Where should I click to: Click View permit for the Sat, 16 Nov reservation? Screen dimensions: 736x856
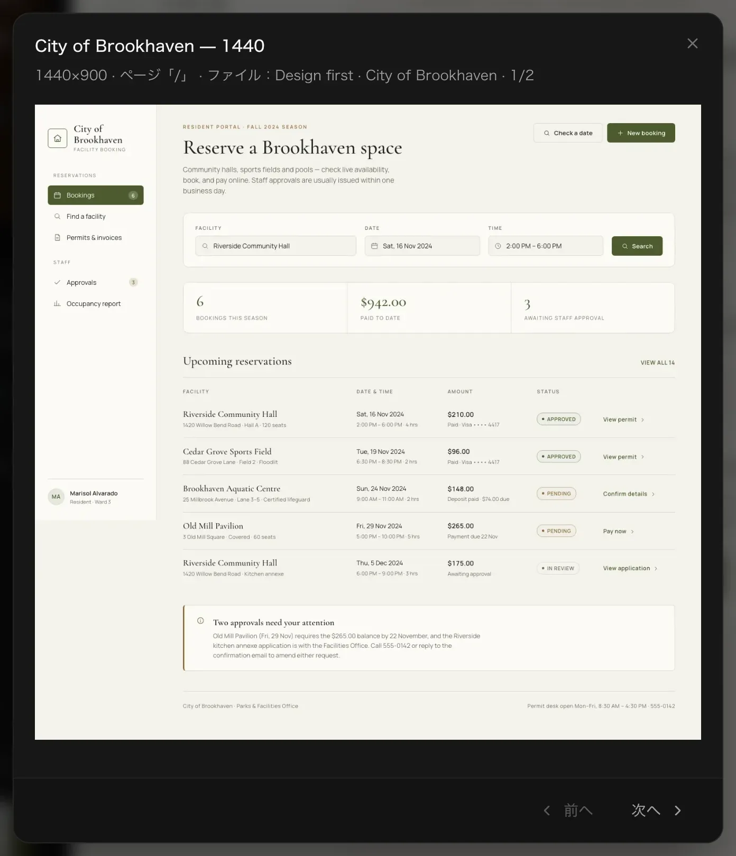[624, 420]
